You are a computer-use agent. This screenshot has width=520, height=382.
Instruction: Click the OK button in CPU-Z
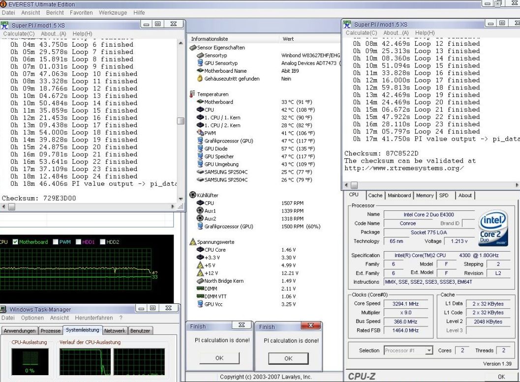[501, 376]
